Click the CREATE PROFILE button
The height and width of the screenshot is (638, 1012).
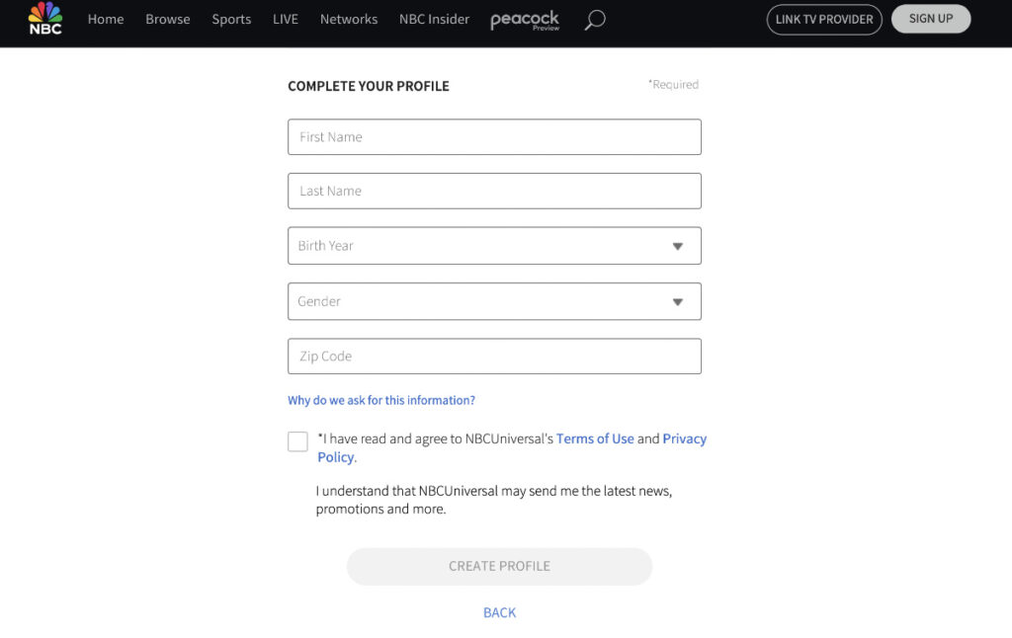(x=499, y=566)
